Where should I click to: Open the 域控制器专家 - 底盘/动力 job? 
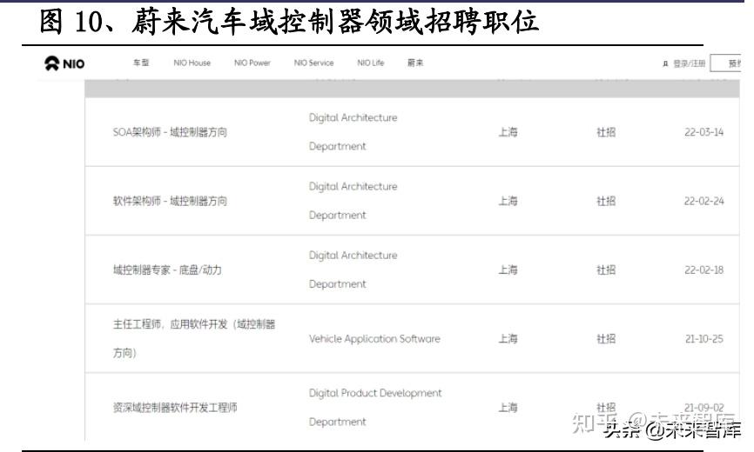tap(167, 269)
